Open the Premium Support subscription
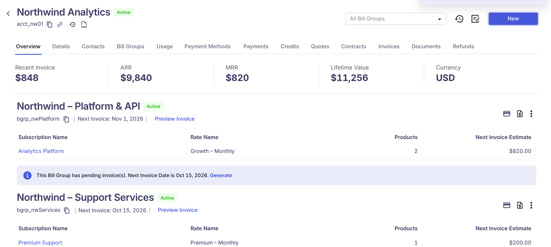This screenshot has width=551, height=247. pyautogui.click(x=40, y=243)
